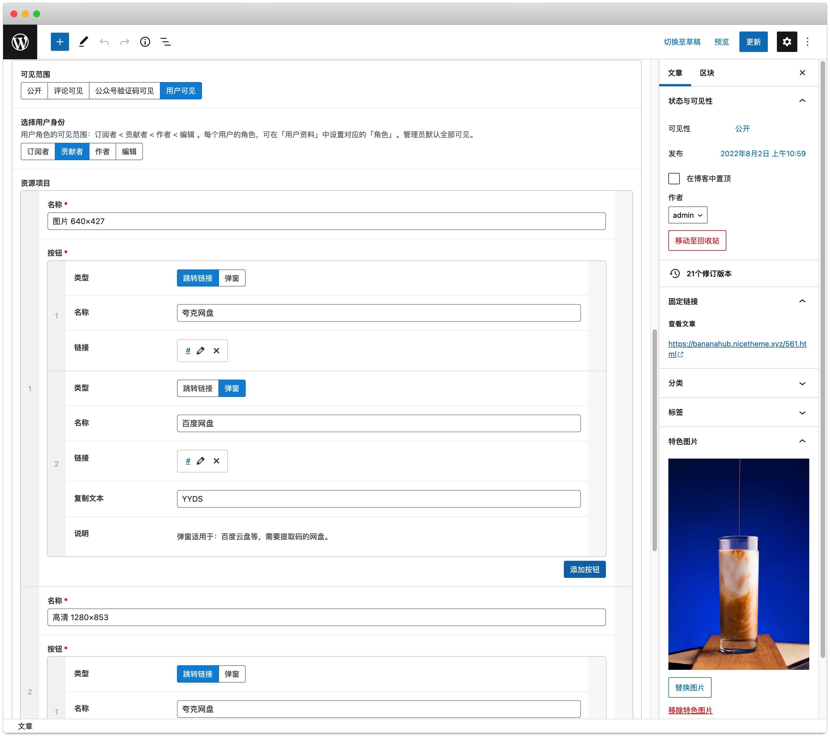Click the 预览 preview button
The height and width of the screenshot is (736, 830).
tap(721, 42)
